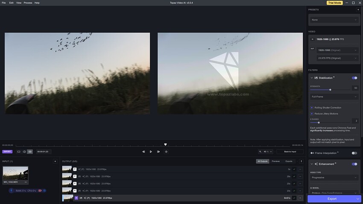Image resolution: width=363 pixels, height=204 pixels.
Task: Click the Trial Mode button
Action: (334, 3)
